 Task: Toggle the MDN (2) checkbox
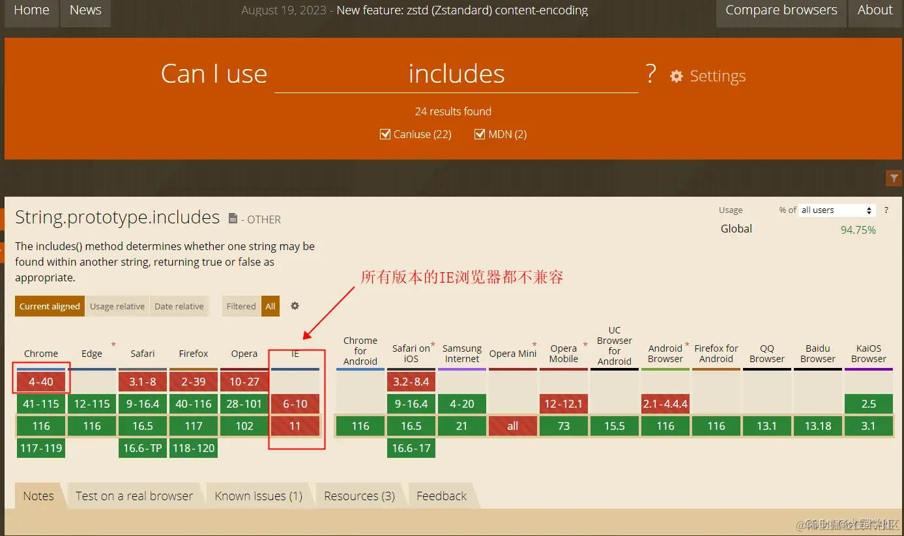pyautogui.click(x=480, y=134)
